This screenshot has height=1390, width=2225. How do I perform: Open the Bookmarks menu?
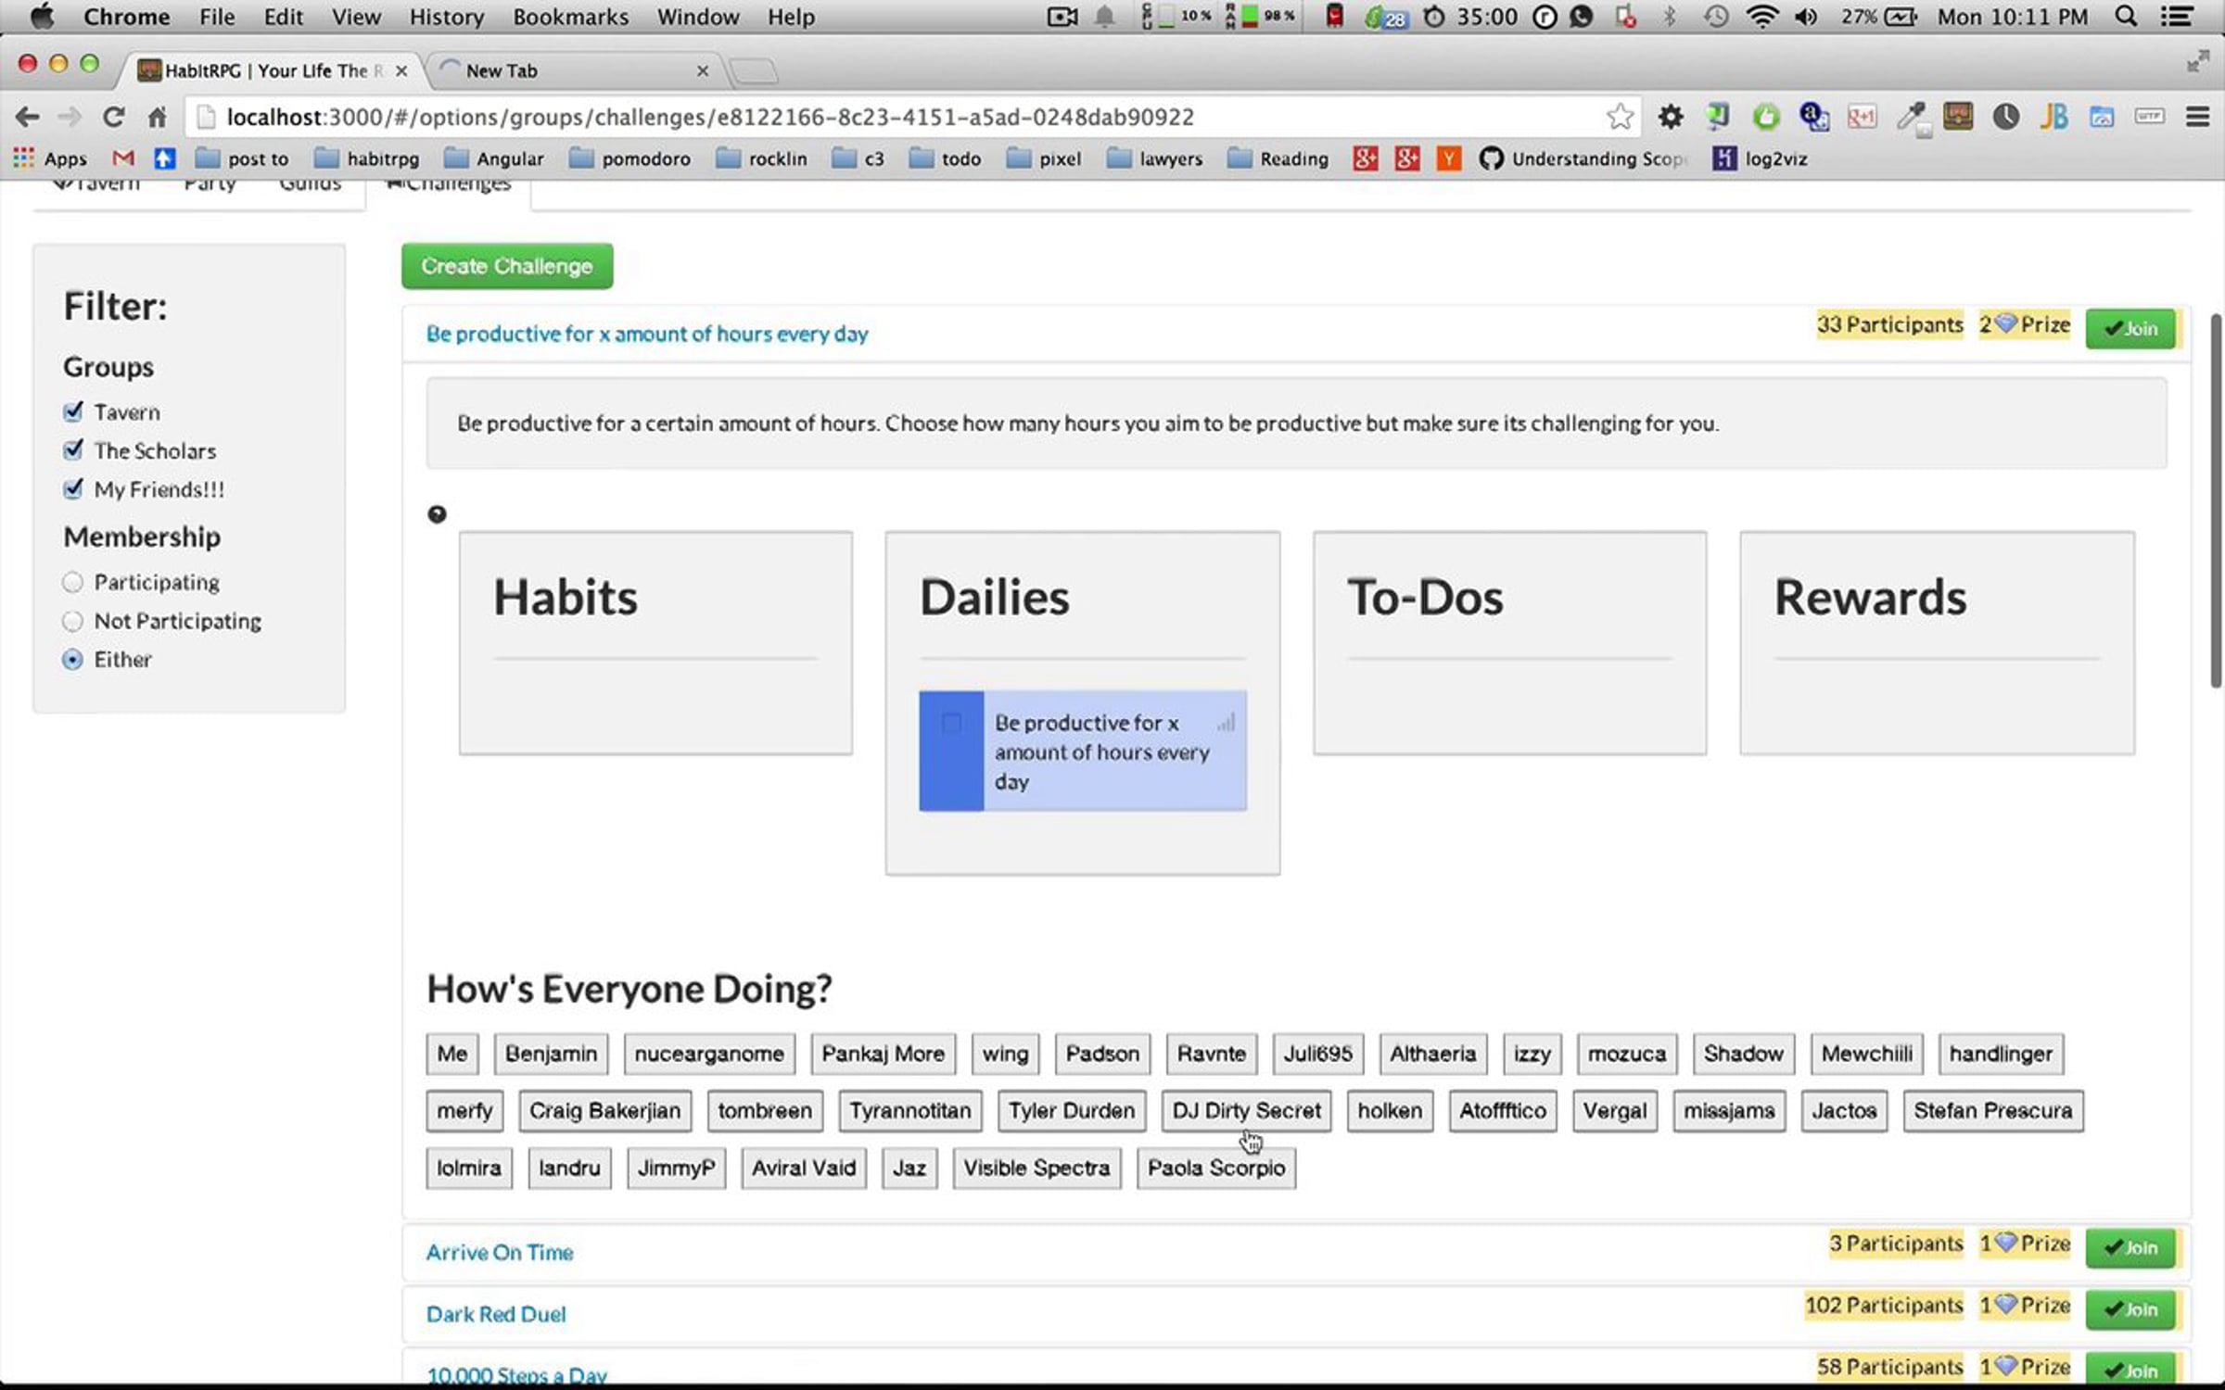tap(570, 17)
